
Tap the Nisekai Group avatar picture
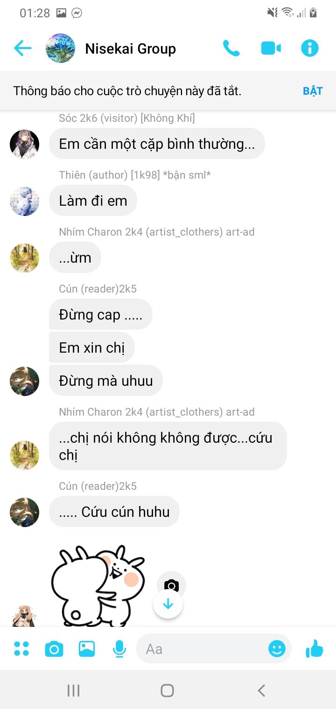coord(61,48)
